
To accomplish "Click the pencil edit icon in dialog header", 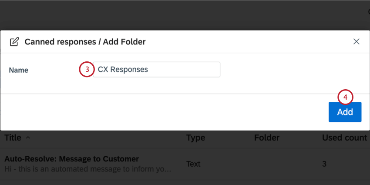I will click(x=14, y=42).
